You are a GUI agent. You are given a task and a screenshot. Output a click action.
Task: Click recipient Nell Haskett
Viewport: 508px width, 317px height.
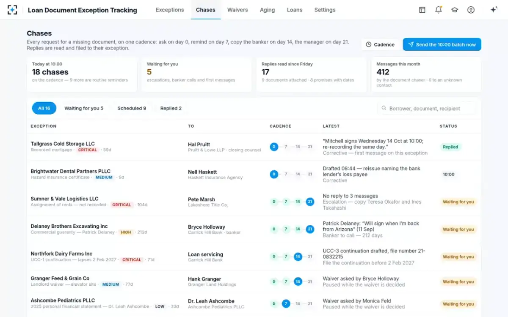[x=202, y=172]
